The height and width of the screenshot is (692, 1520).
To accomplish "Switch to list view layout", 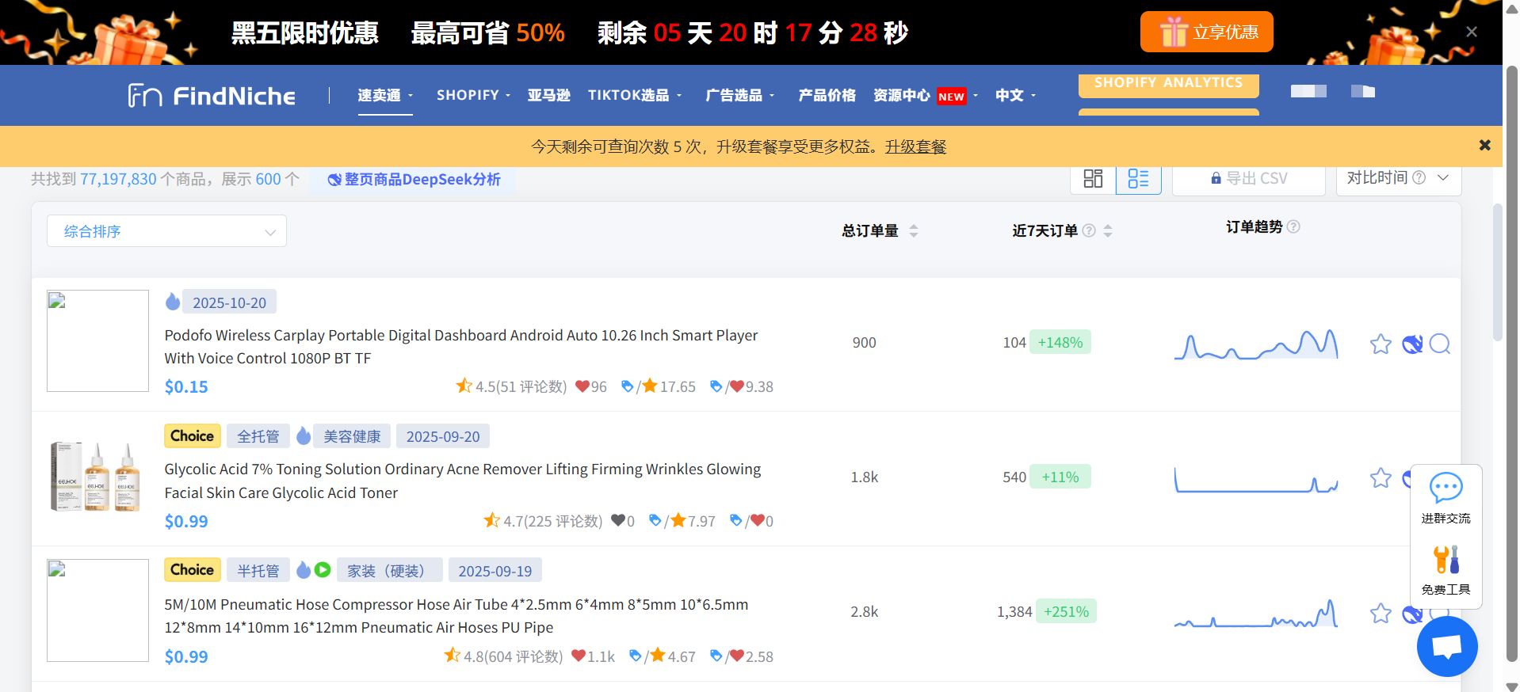I will [1138, 179].
